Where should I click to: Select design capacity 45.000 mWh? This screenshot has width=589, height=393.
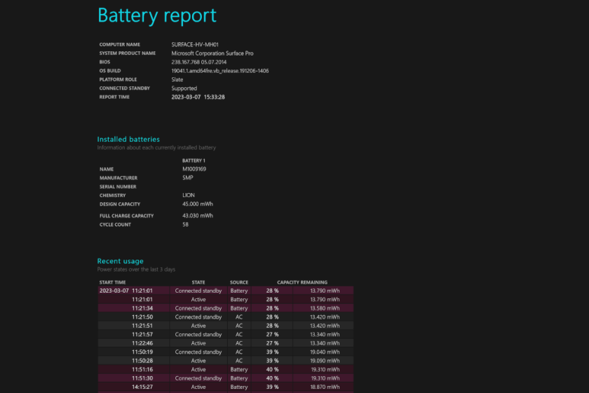tap(198, 204)
